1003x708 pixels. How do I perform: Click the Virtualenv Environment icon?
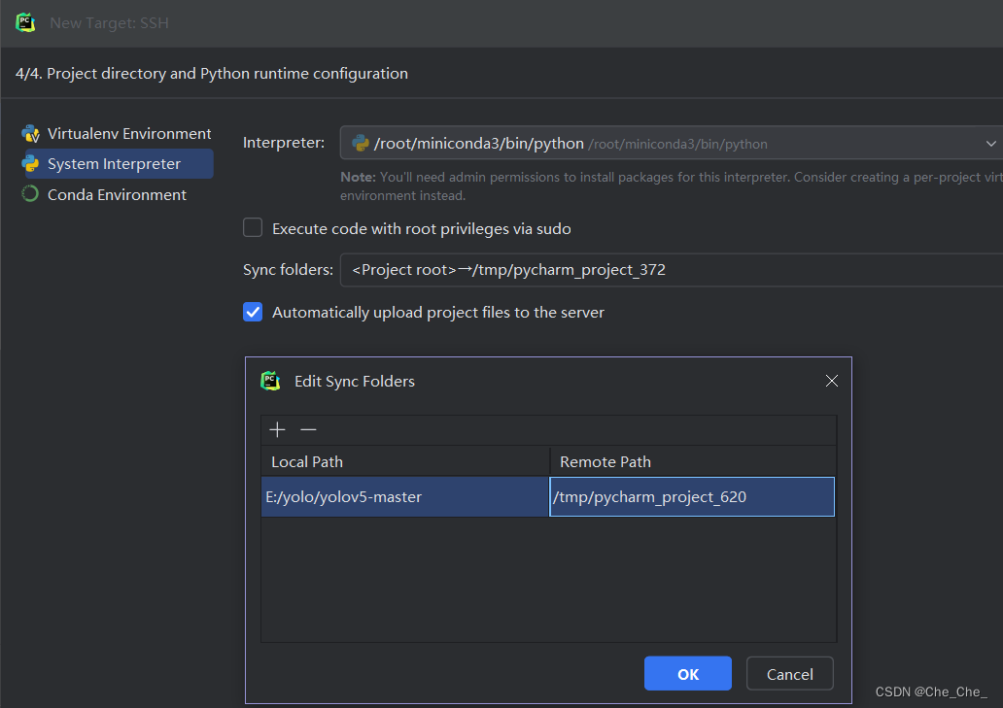click(x=30, y=134)
